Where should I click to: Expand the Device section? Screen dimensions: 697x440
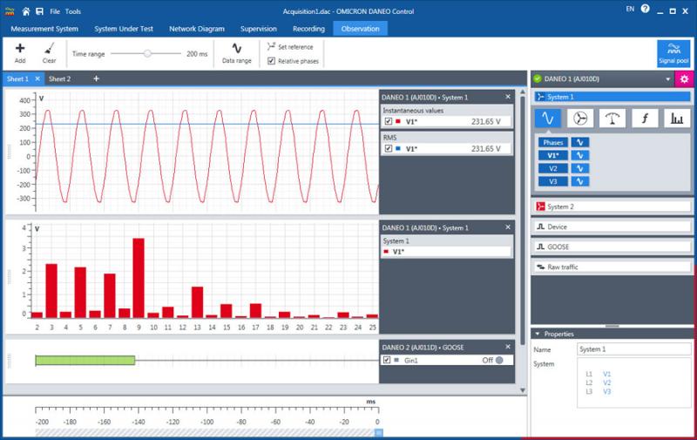[x=612, y=227]
